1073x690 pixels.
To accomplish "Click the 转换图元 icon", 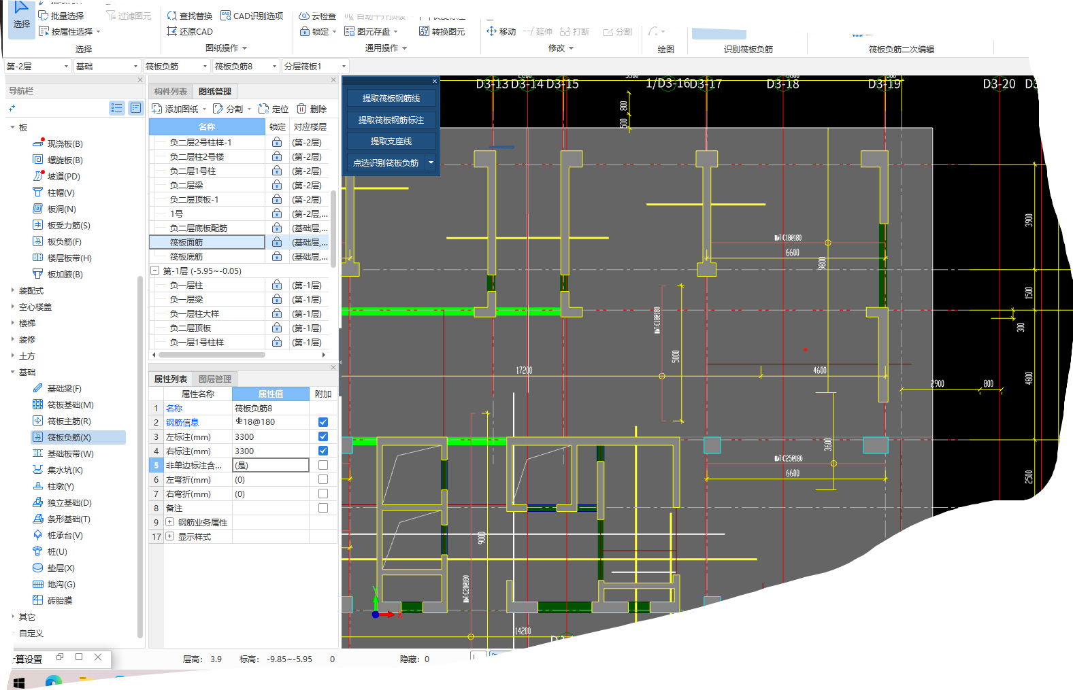I will click(424, 31).
